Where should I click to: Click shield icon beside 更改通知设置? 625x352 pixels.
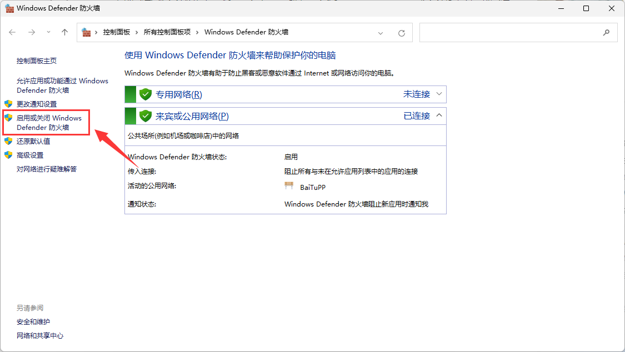[8, 104]
